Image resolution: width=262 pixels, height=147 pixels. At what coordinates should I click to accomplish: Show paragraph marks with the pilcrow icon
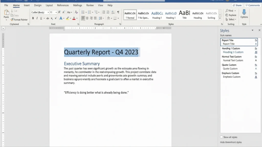[118, 12]
